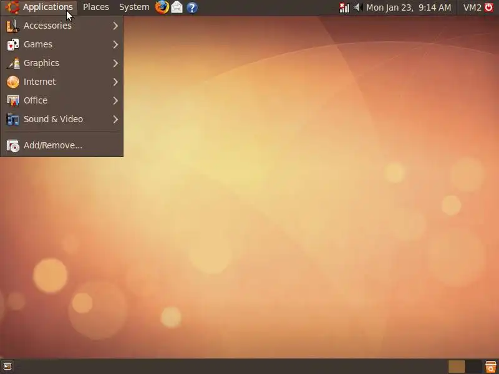Viewport: 499px width, 374px height.
Task: Click the Show Desktop button
Action: pos(7,367)
